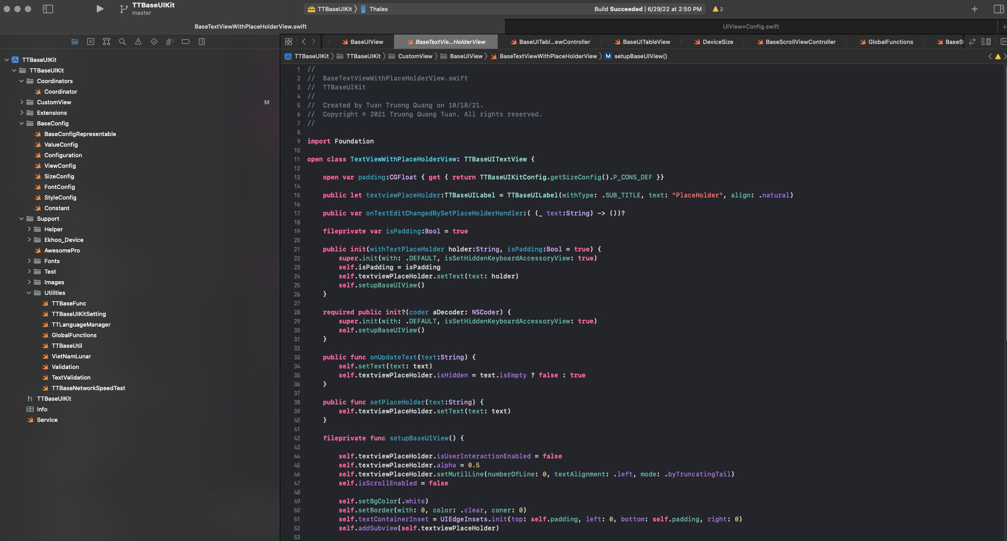Open the Debug navigator spray icon
Viewport: 1007px width, 541px height.
pyautogui.click(x=170, y=41)
